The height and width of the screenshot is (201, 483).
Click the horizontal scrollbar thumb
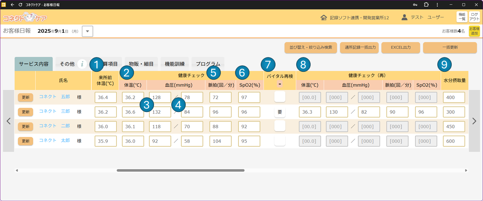180,171
